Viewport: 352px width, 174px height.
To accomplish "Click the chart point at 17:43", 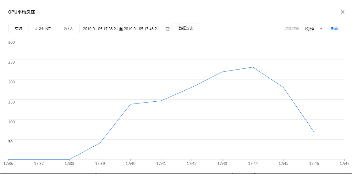I will pyautogui.click(x=222, y=72).
